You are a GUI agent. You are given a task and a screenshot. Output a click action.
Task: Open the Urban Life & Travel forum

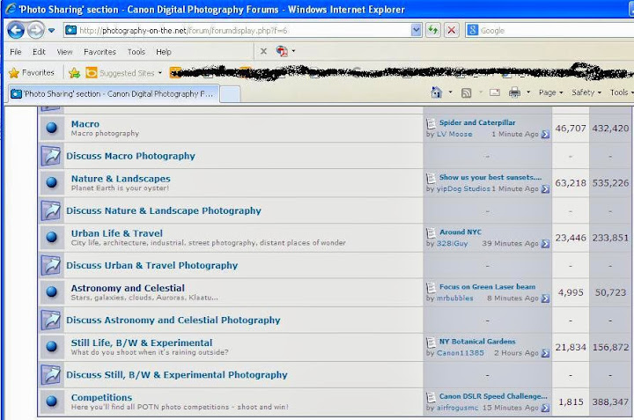pyautogui.click(x=117, y=233)
